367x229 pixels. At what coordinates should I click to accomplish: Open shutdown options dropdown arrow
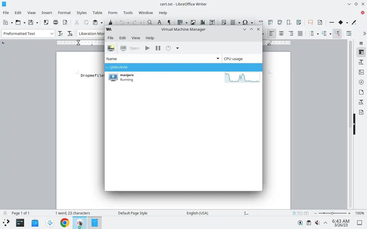pyautogui.click(x=177, y=48)
